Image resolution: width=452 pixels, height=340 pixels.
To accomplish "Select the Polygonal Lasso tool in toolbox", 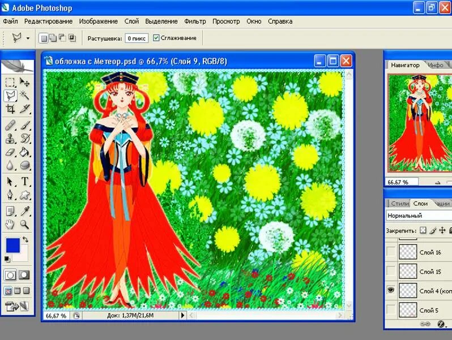I will click(10, 95).
